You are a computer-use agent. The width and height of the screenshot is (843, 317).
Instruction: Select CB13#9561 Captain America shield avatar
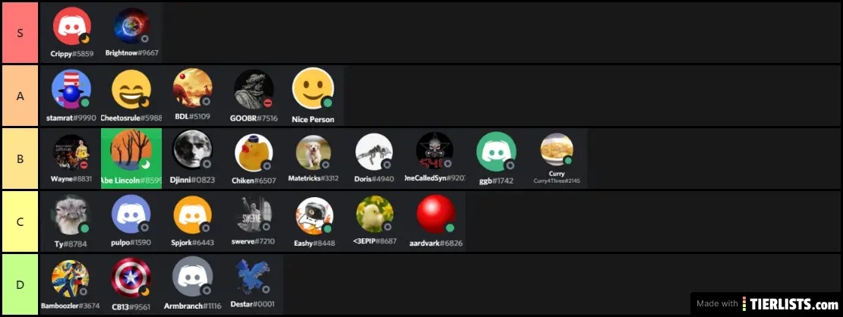coord(131,278)
